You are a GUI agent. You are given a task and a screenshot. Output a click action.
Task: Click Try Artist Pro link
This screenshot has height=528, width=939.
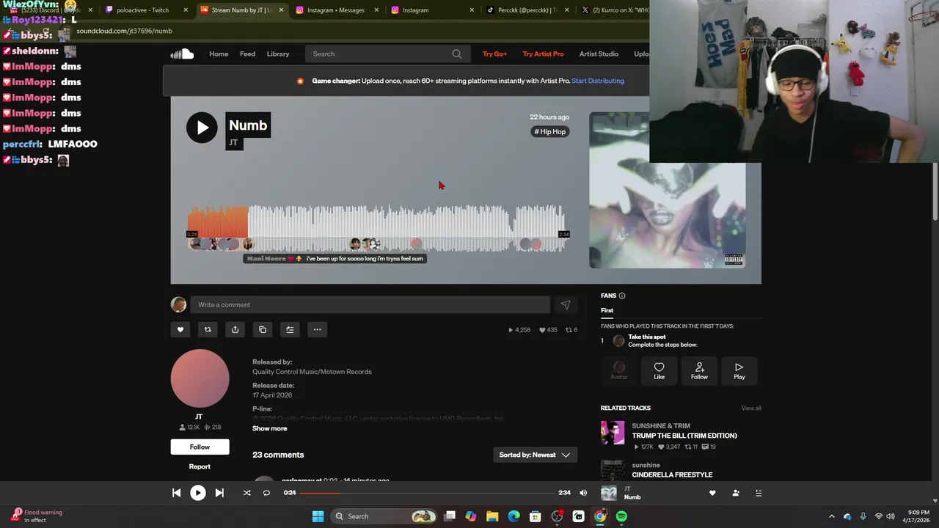(x=544, y=54)
